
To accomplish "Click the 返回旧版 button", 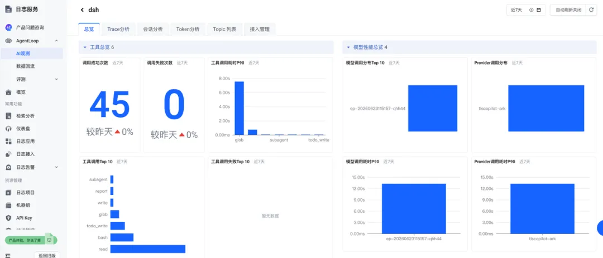I will pos(47,255).
